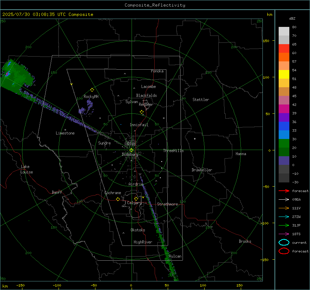Select the orange 57-60 dBZ swatch
Screen dimensions: 310x290
pyautogui.click(x=284, y=57)
